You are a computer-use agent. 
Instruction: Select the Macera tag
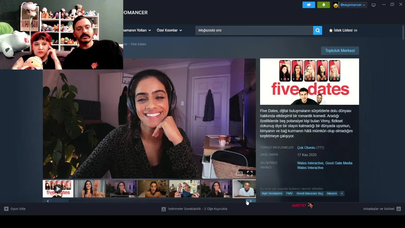[x=332, y=193]
